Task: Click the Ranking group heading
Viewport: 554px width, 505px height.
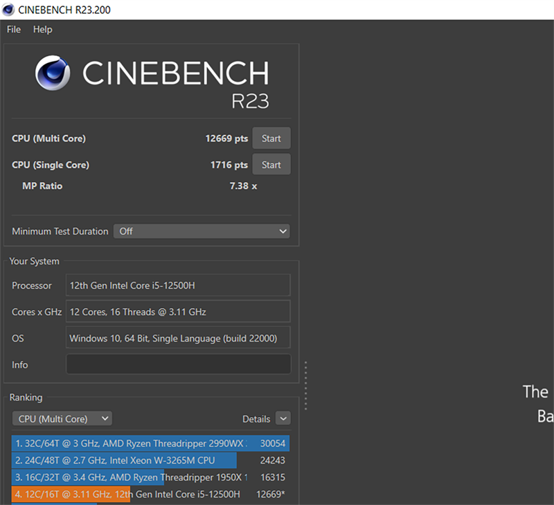Action: [26, 397]
